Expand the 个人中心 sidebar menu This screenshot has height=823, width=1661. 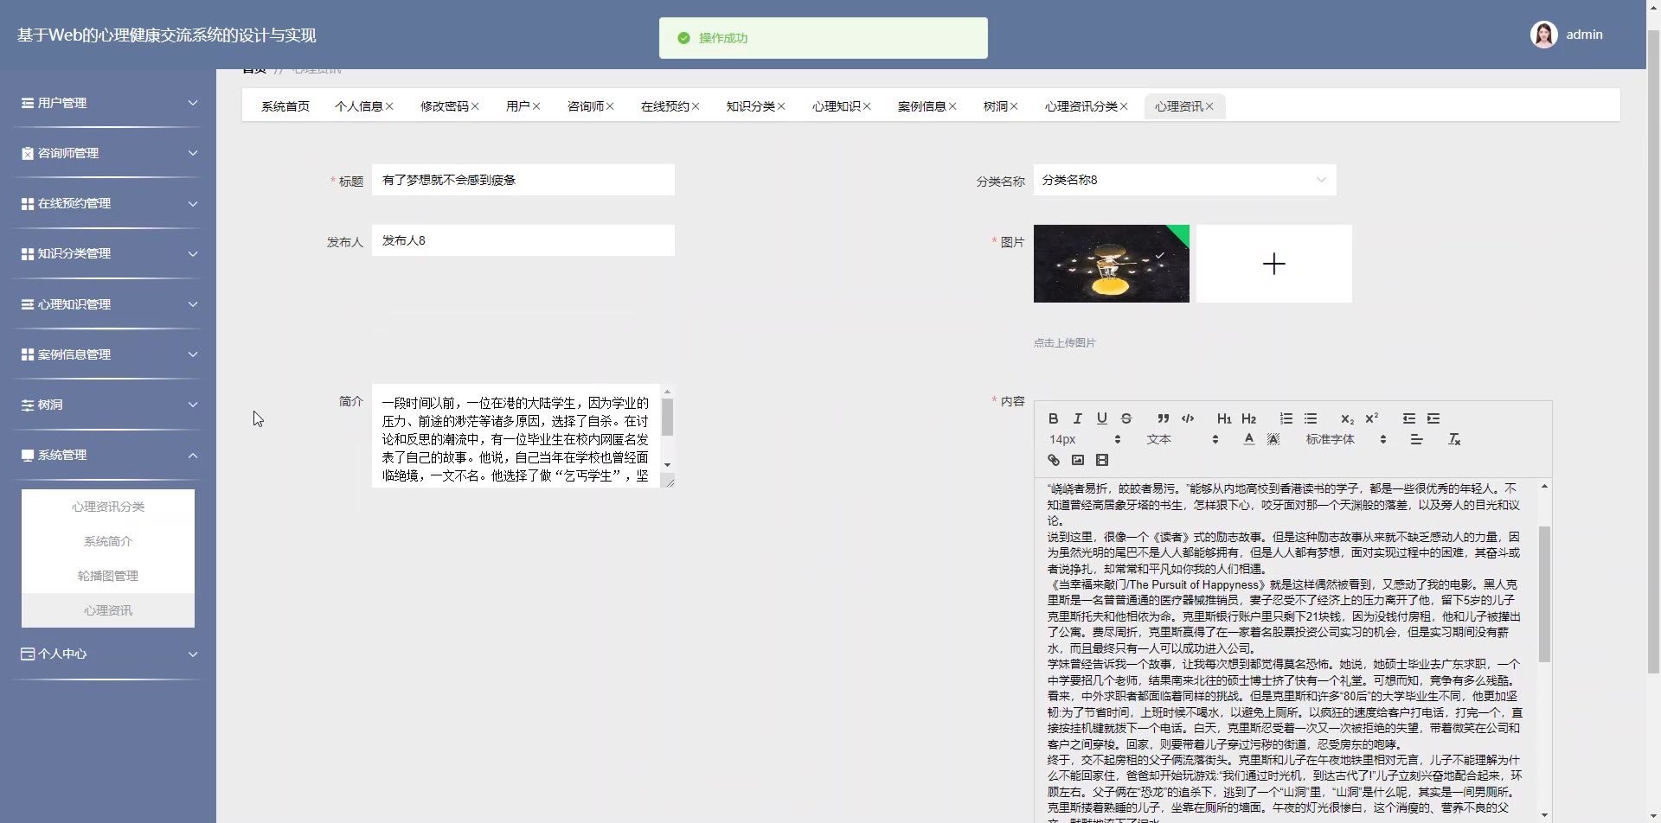tap(108, 654)
